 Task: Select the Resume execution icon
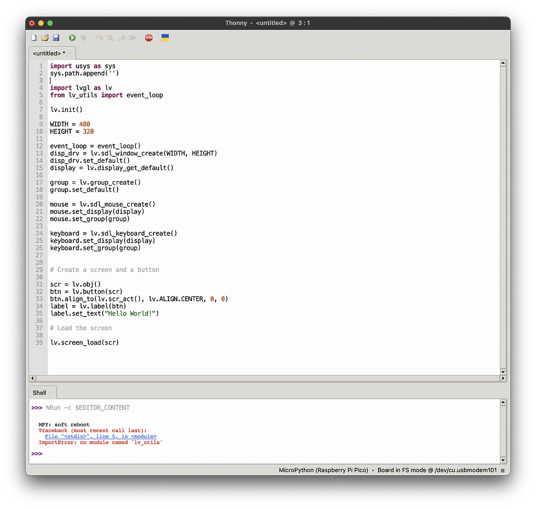(x=133, y=38)
